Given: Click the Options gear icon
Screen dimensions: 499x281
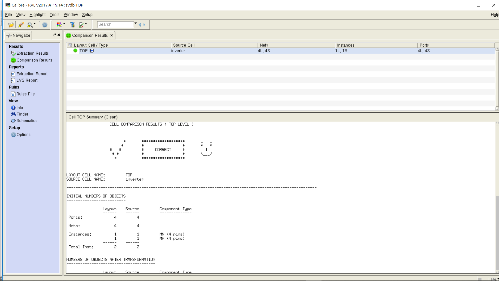Looking at the screenshot, I should click(x=14, y=135).
